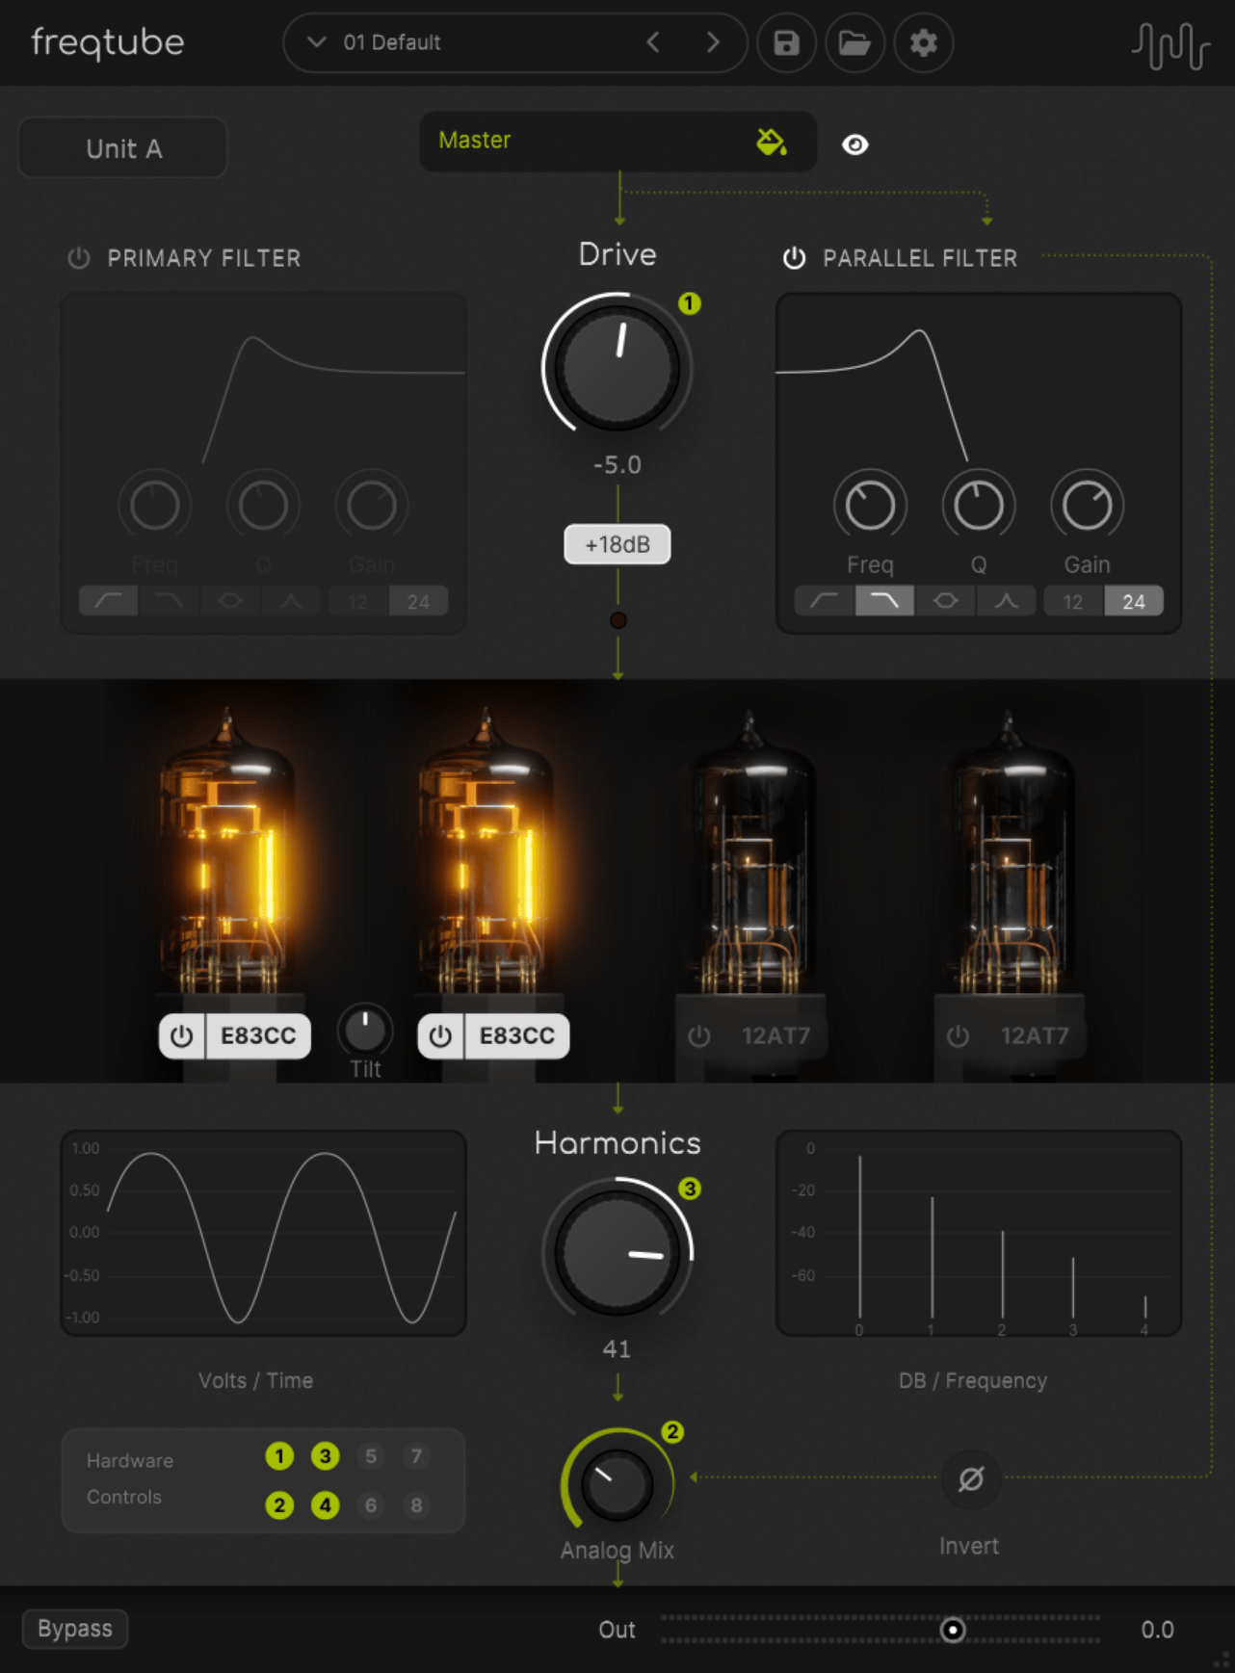This screenshot has width=1235, height=1673.
Task: Go to the previous preset arrow
Action: click(x=653, y=42)
